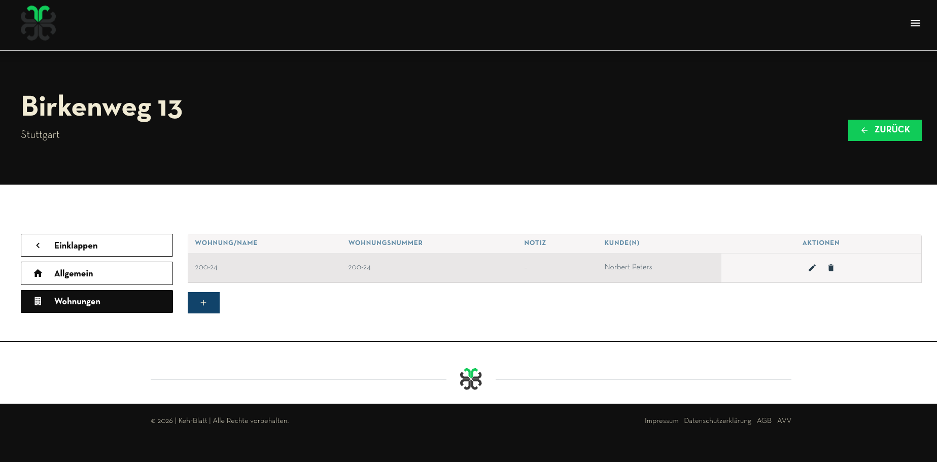Open the Impressum link
This screenshot has height=462, width=937.
click(661, 421)
